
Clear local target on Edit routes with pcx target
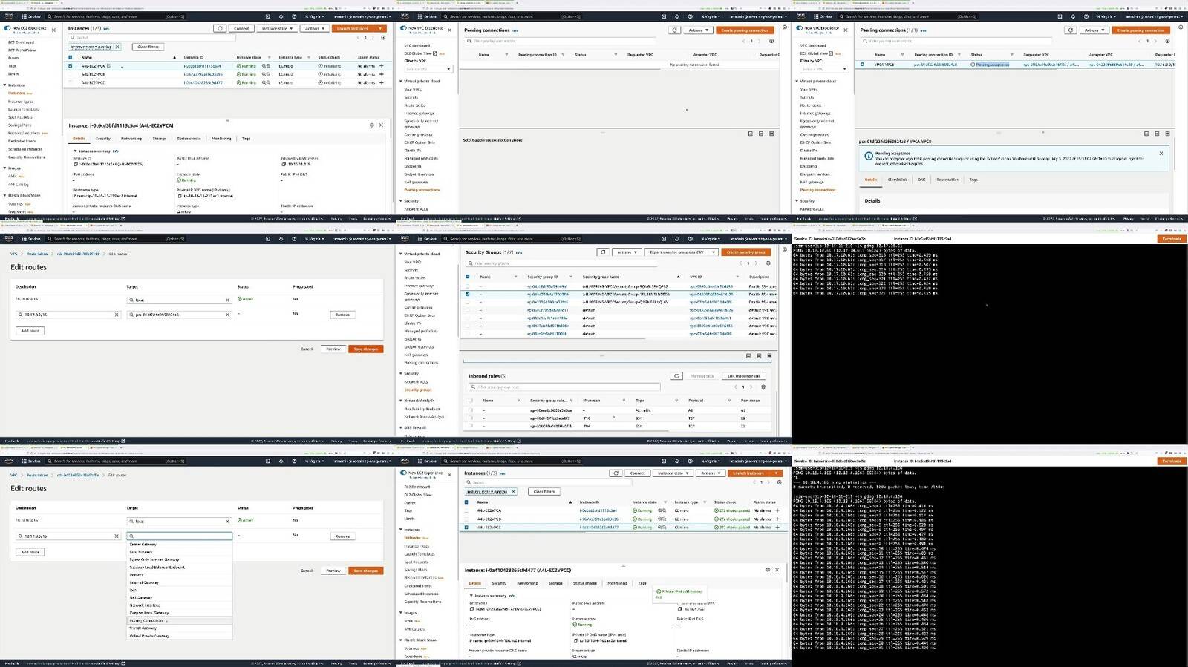227,300
